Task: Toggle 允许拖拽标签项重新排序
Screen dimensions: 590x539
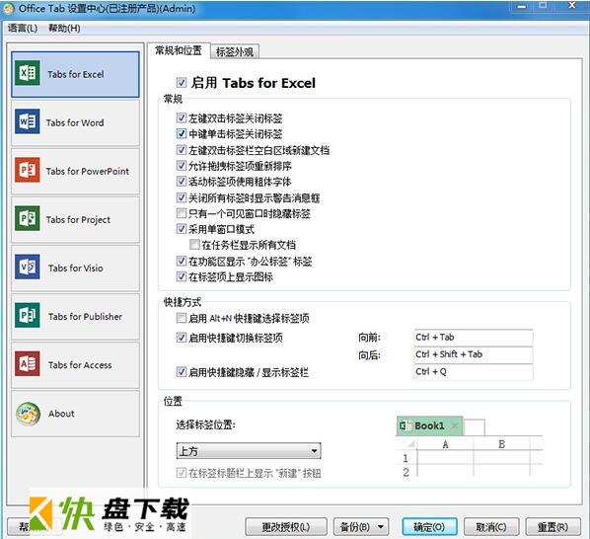Action: 181,165
